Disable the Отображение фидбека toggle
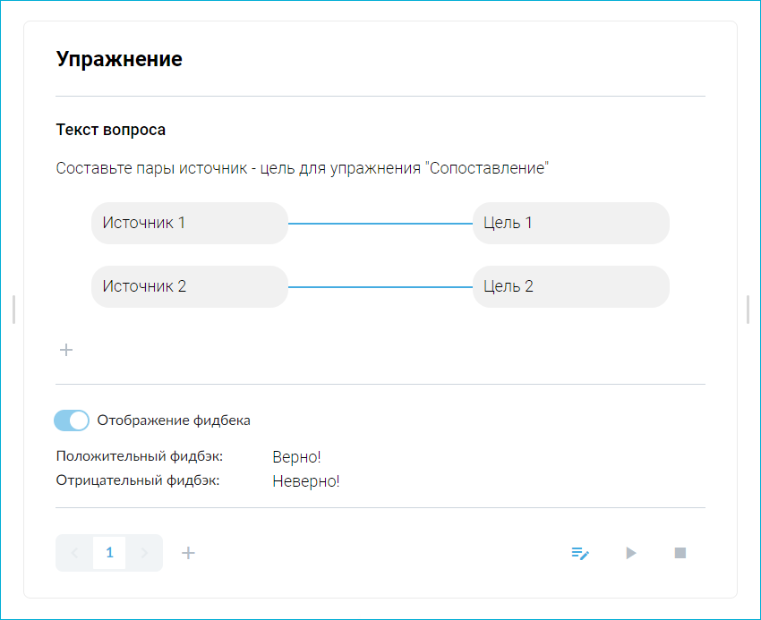 pyautogui.click(x=72, y=420)
